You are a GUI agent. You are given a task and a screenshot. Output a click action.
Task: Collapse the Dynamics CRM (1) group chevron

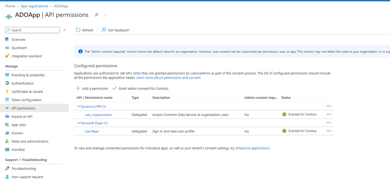78,106
